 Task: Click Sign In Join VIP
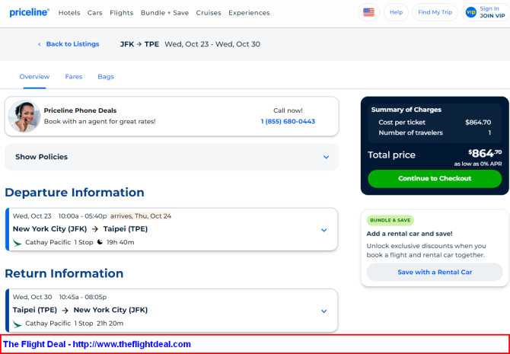coord(486,12)
